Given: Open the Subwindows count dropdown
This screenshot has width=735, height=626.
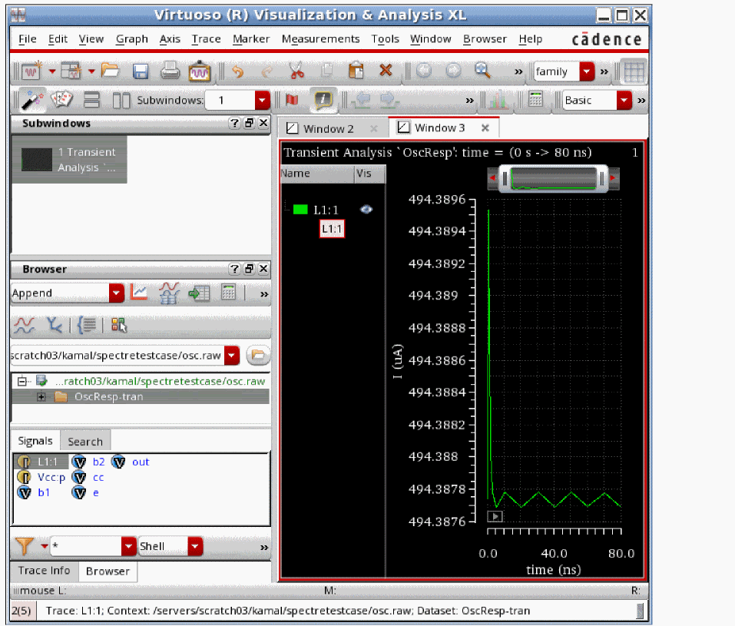Looking at the screenshot, I should click(262, 101).
